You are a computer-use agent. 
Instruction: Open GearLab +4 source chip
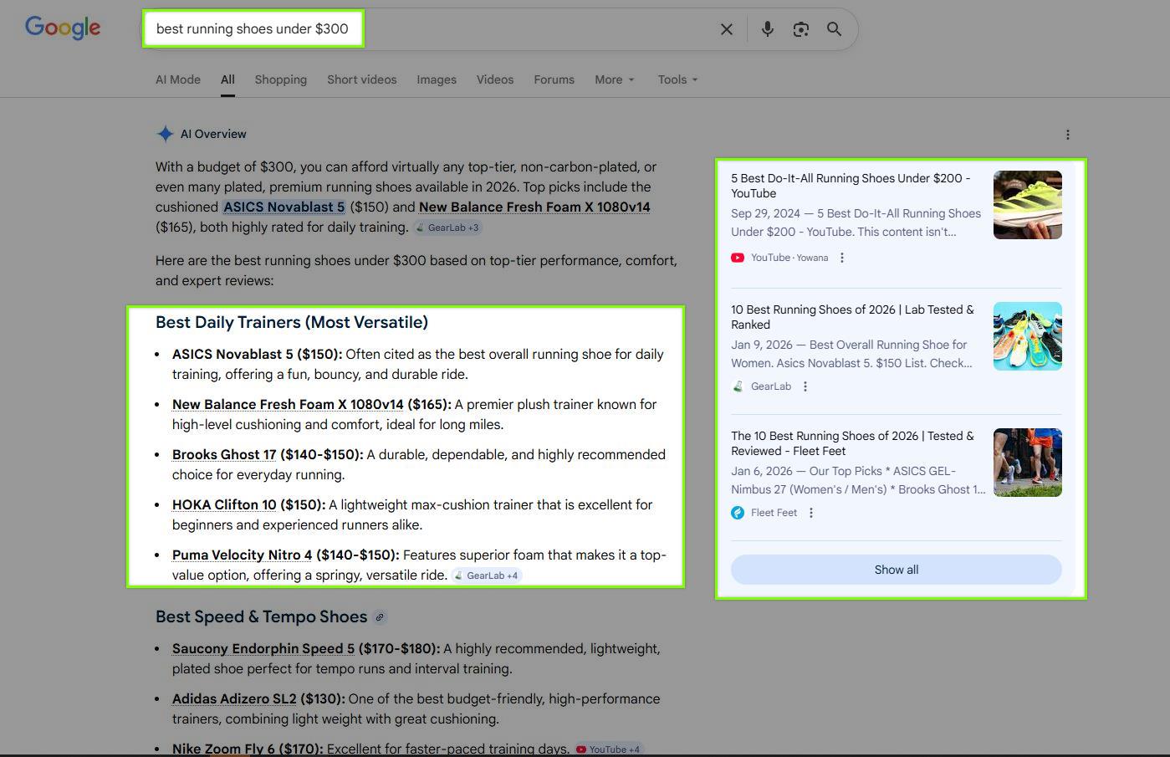coord(487,575)
